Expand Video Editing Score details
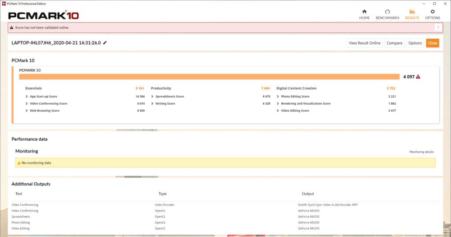The image size is (451, 237). coord(277,111)
